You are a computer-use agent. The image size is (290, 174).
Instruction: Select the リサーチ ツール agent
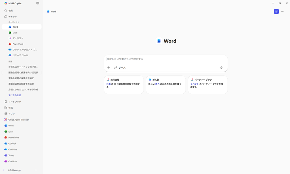tap(21, 55)
